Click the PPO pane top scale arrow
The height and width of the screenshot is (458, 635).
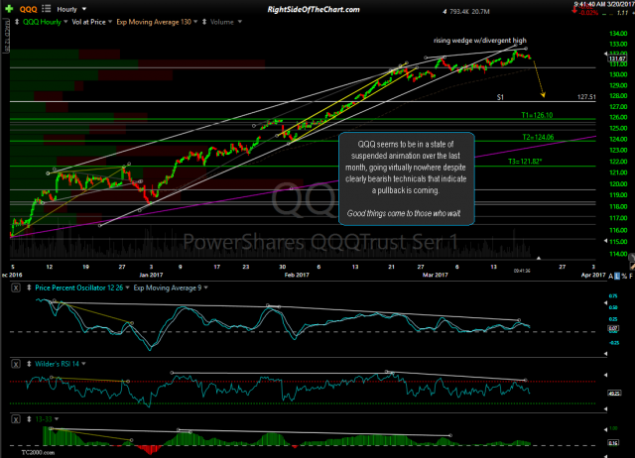pos(606,302)
